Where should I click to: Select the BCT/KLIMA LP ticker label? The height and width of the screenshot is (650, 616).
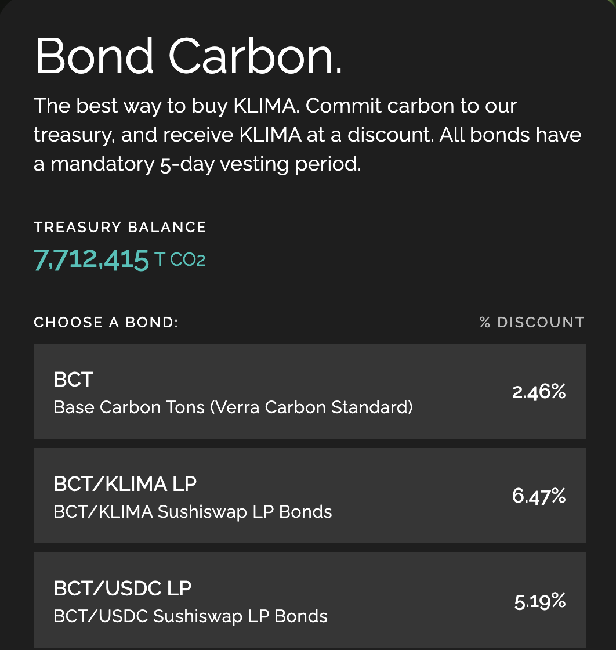pos(125,483)
